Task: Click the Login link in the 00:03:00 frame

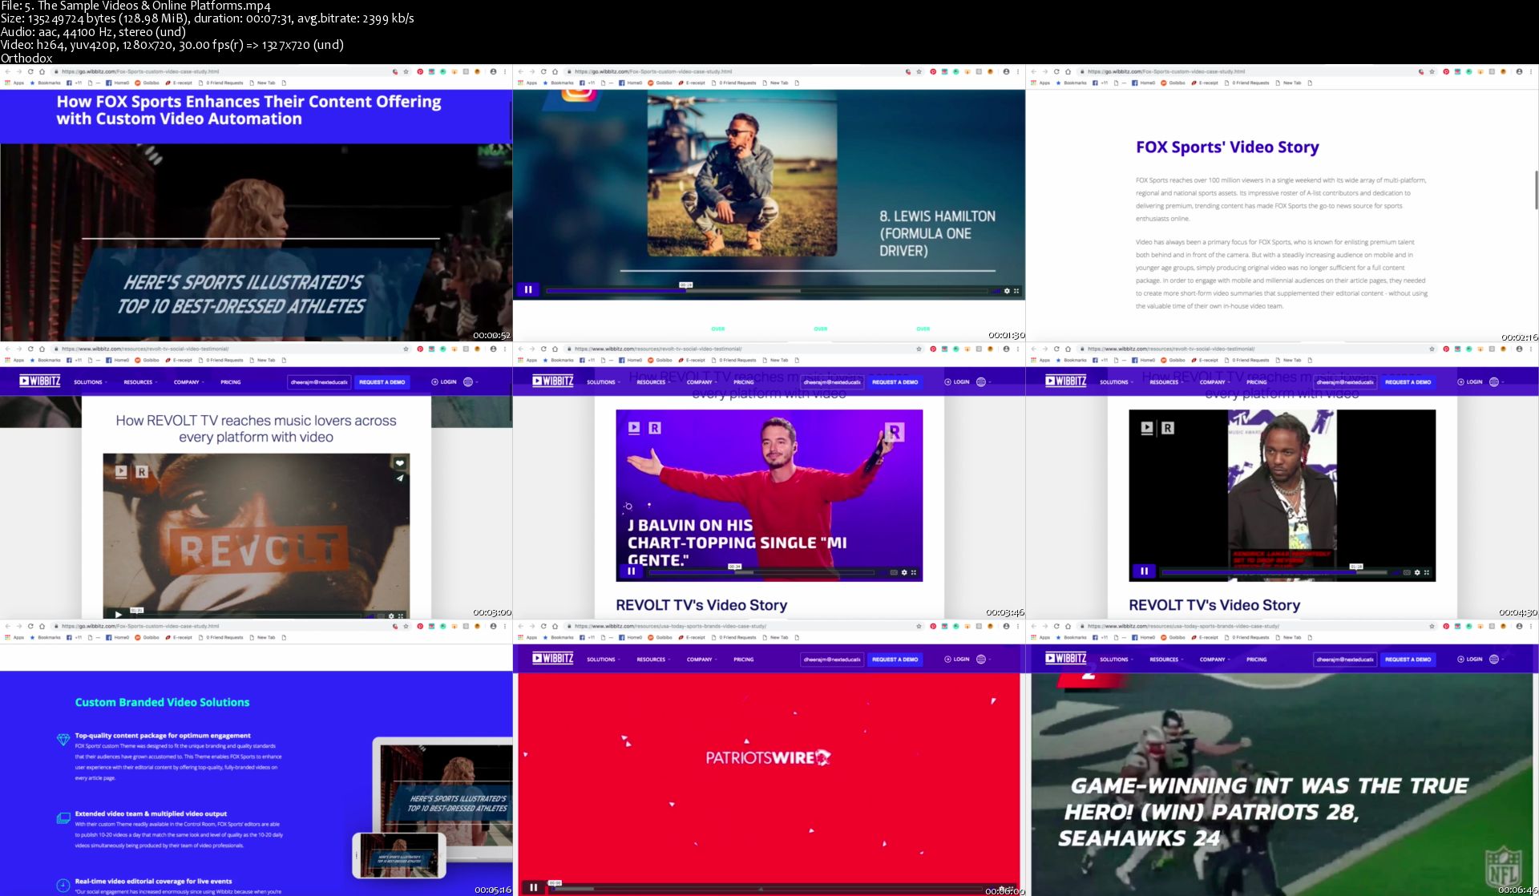Action: pyautogui.click(x=444, y=382)
